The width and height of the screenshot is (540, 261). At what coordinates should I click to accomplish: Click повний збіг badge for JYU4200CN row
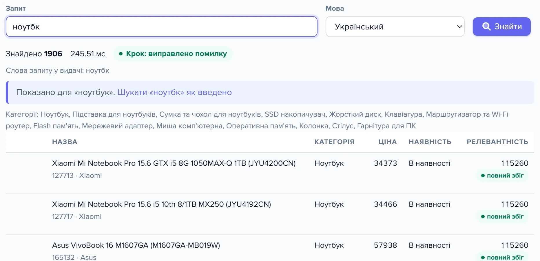pyautogui.click(x=502, y=176)
